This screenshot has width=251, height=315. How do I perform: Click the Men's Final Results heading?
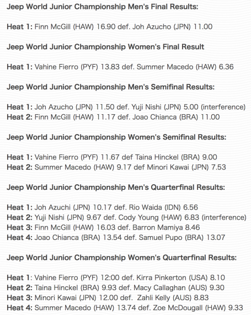click(x=103, y=7)
